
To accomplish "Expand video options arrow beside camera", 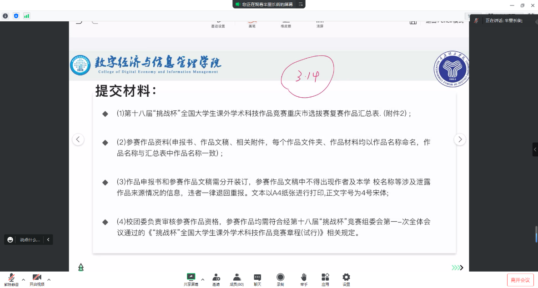I will pos(49,279).
